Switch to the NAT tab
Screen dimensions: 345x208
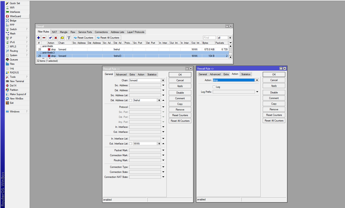pyautogui.click(x=54, y=32)
